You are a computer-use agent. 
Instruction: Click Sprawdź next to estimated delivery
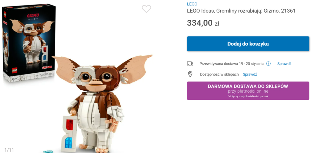[284, 64]
